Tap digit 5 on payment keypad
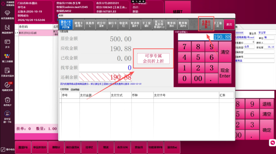The width and height of the screenshot is (276, 154). tap(198, 57)
